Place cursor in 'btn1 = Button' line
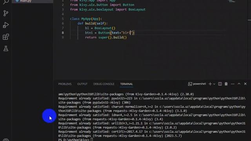Image resolution: width=251 pixels, height=141 pixels. [x=110, y=33]
